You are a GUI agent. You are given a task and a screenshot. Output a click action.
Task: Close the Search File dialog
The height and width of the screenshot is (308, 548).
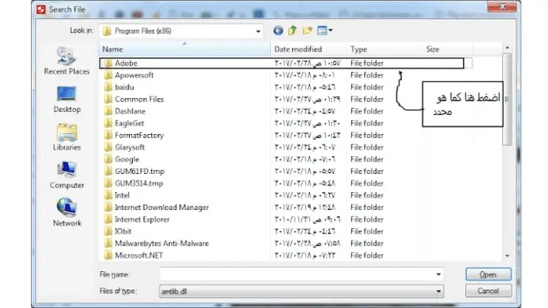[502, 7]
